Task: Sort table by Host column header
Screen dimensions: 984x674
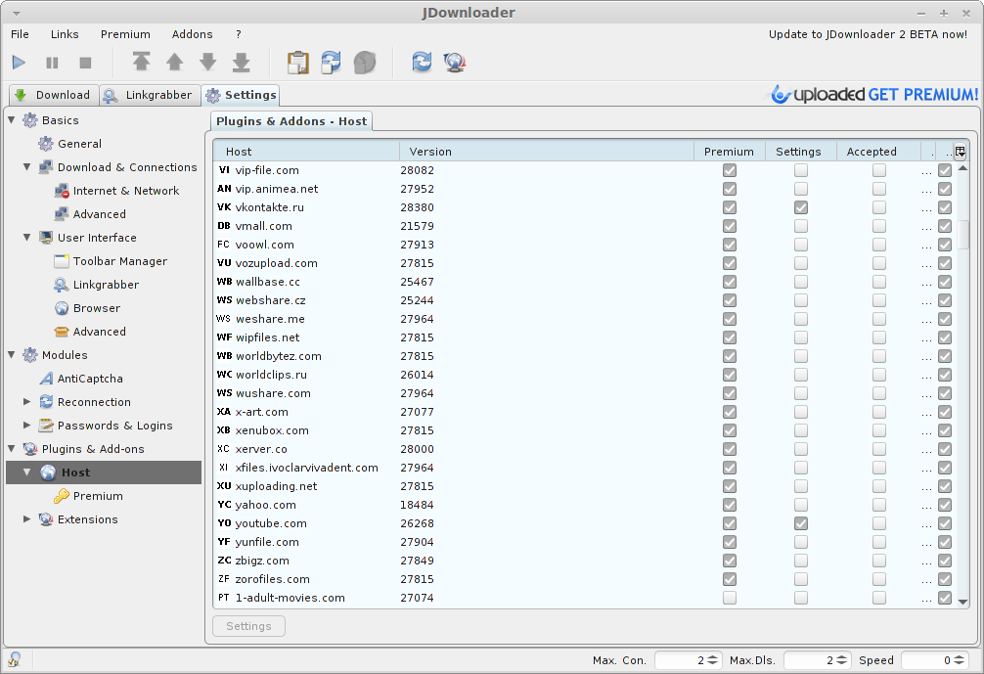Action: tap(306, 152)
